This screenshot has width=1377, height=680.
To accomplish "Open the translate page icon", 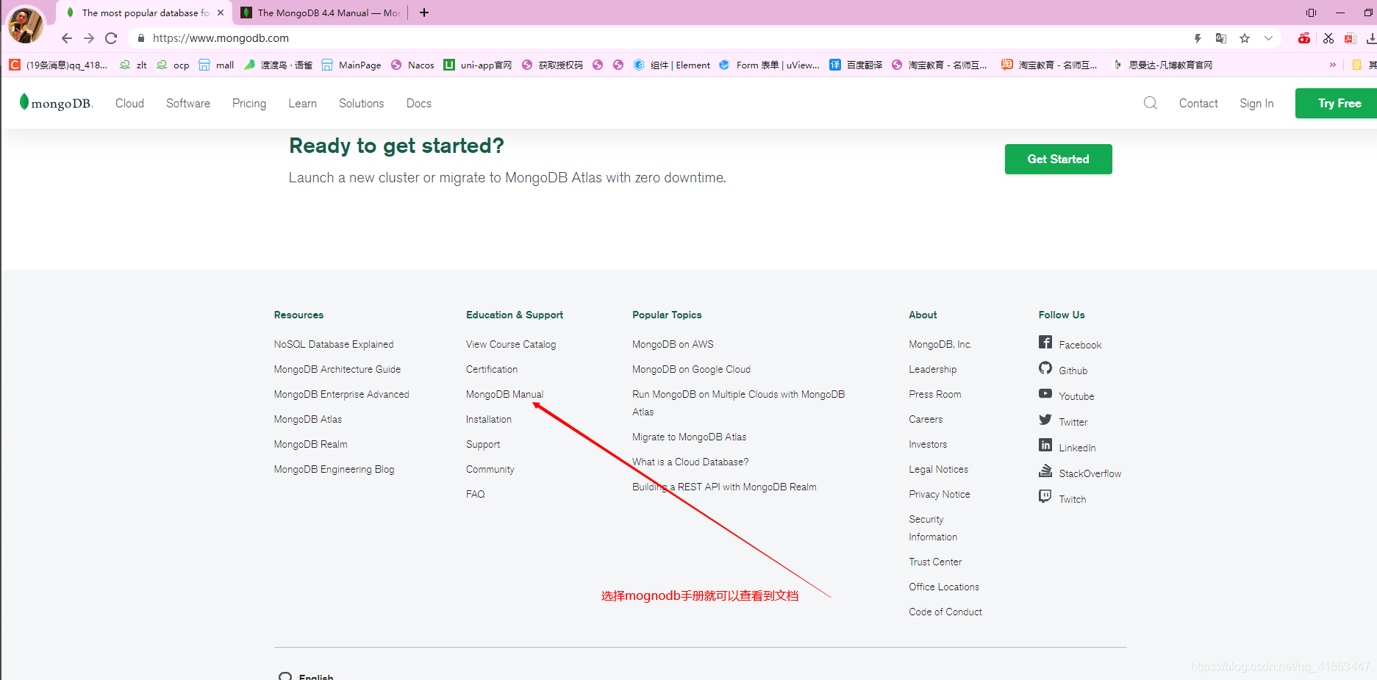I will coord(1221,38).
